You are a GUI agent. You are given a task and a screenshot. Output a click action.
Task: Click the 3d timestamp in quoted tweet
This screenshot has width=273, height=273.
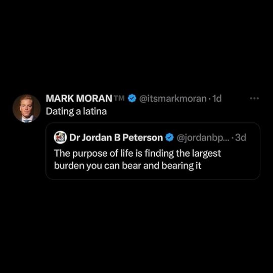tap(241, 138)
